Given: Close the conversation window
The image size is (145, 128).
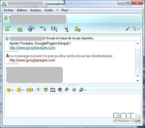Looking at the screenshot, I should [x=137, y=3].
